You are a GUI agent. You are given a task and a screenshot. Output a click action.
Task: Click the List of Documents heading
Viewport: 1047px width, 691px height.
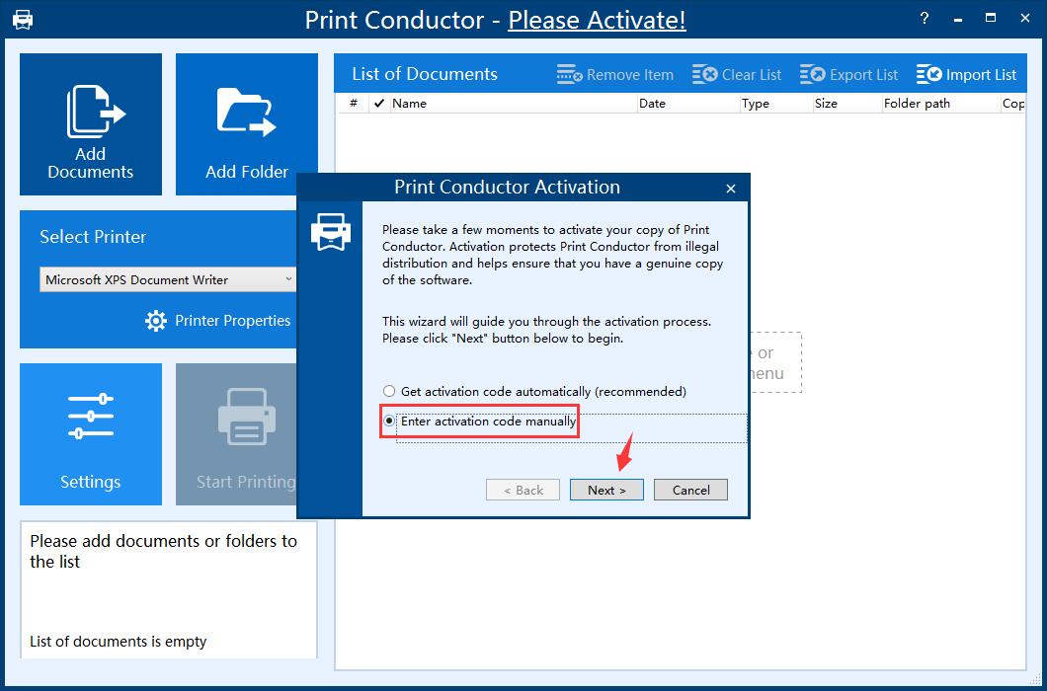pos(425,74)
